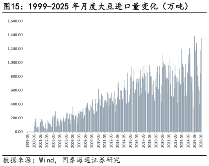This screenshot has height=166, width=209.
Task: Click the tallest bar near 2025-05
Action: 195,84
